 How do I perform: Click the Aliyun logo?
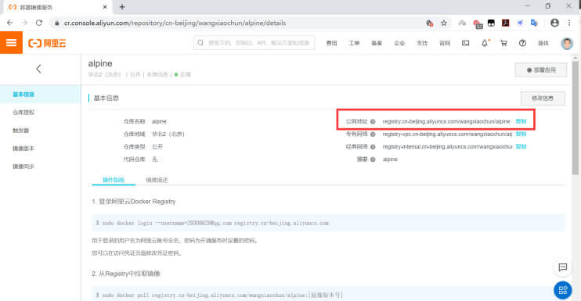coord(47,43)
